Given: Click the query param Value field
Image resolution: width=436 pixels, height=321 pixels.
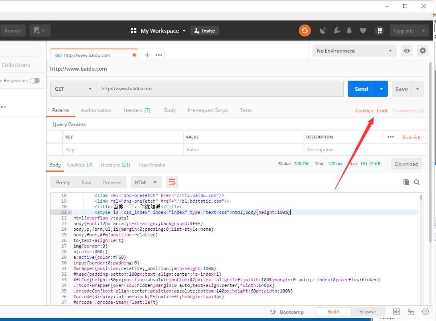Looking at the screenshot, I should [x=243, y=149].
